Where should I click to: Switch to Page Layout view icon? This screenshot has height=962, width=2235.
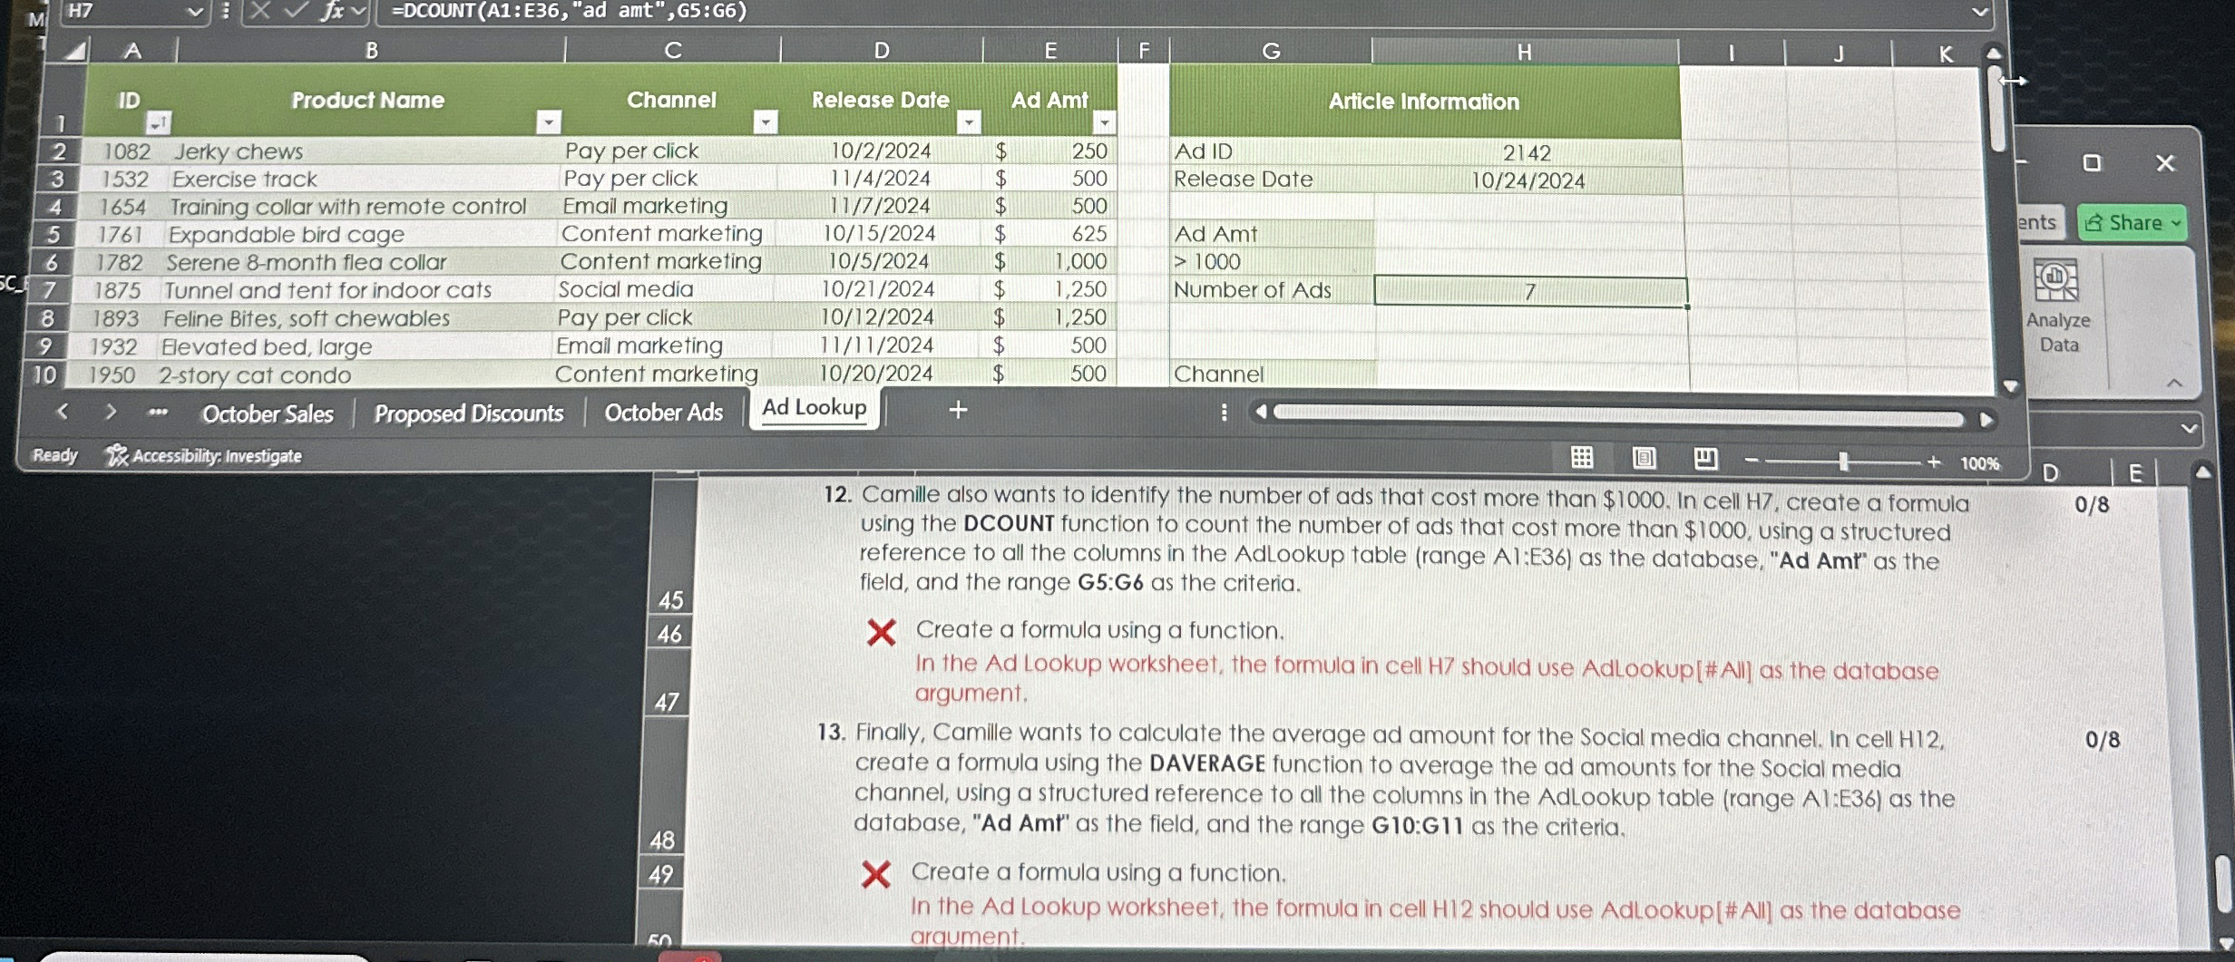tap(1644, 459)
